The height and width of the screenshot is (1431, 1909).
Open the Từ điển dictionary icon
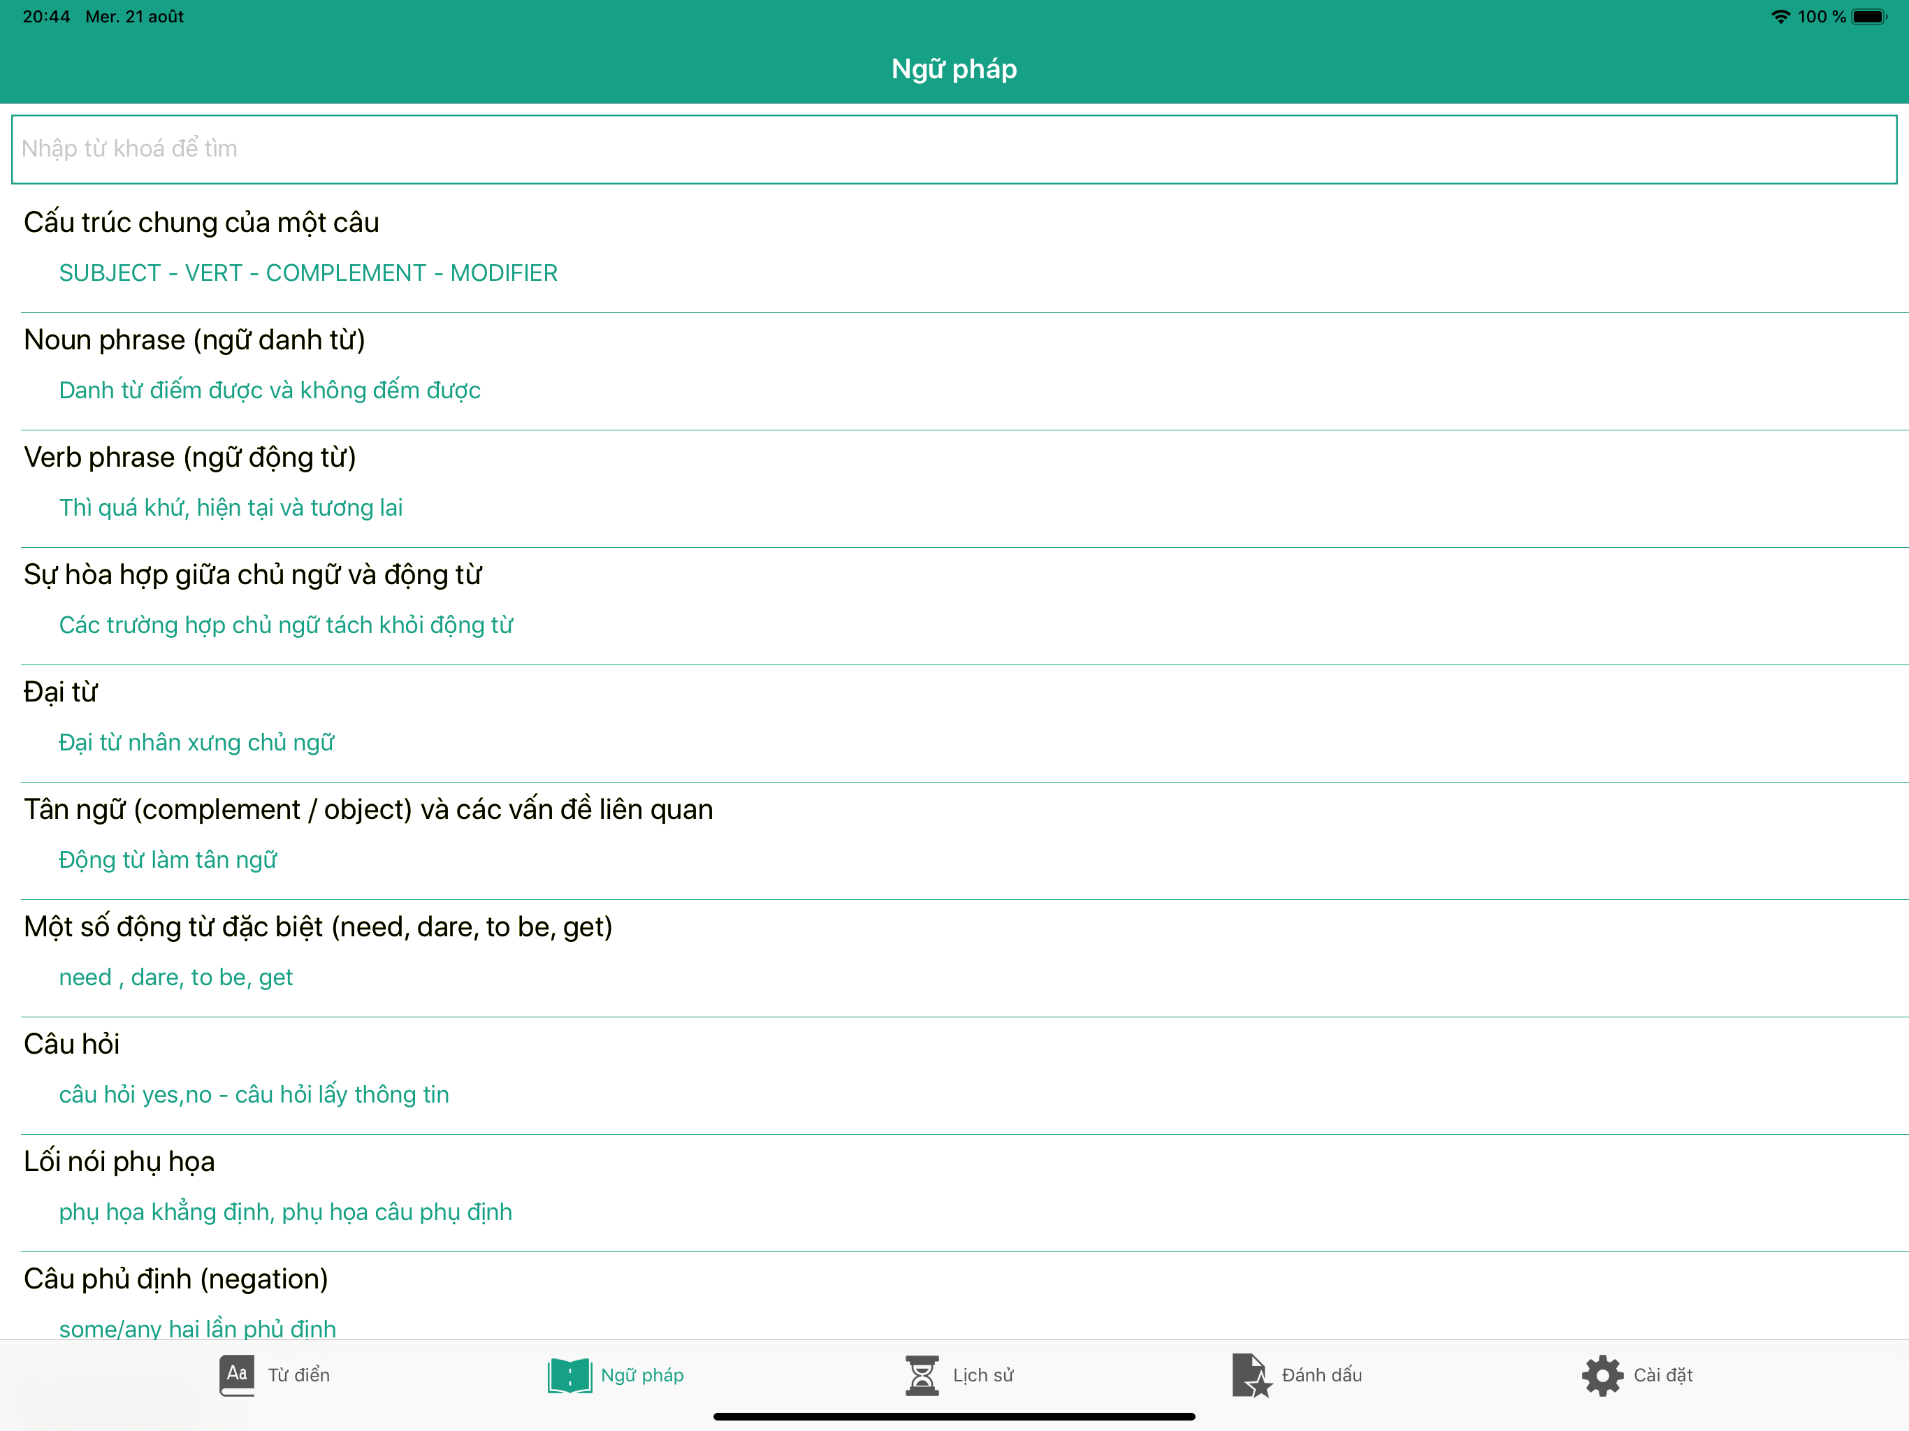click(x=236, y=1375)
